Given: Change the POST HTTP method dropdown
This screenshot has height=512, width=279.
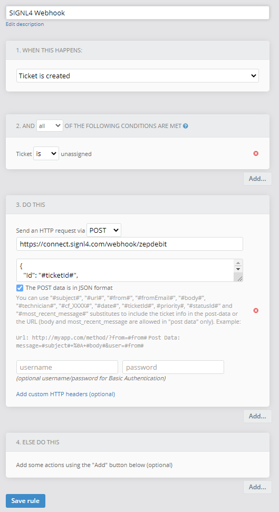Looking at the screenshot, I should (x=104, y=230).
